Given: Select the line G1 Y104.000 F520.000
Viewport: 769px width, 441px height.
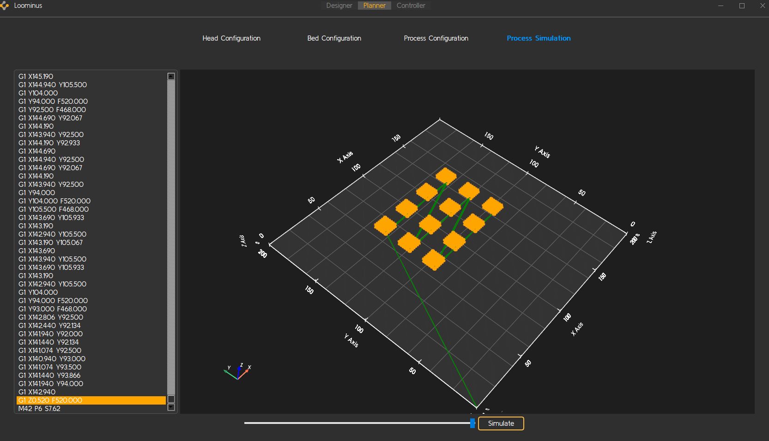Looking at the screenshot, I should point(91,201).
